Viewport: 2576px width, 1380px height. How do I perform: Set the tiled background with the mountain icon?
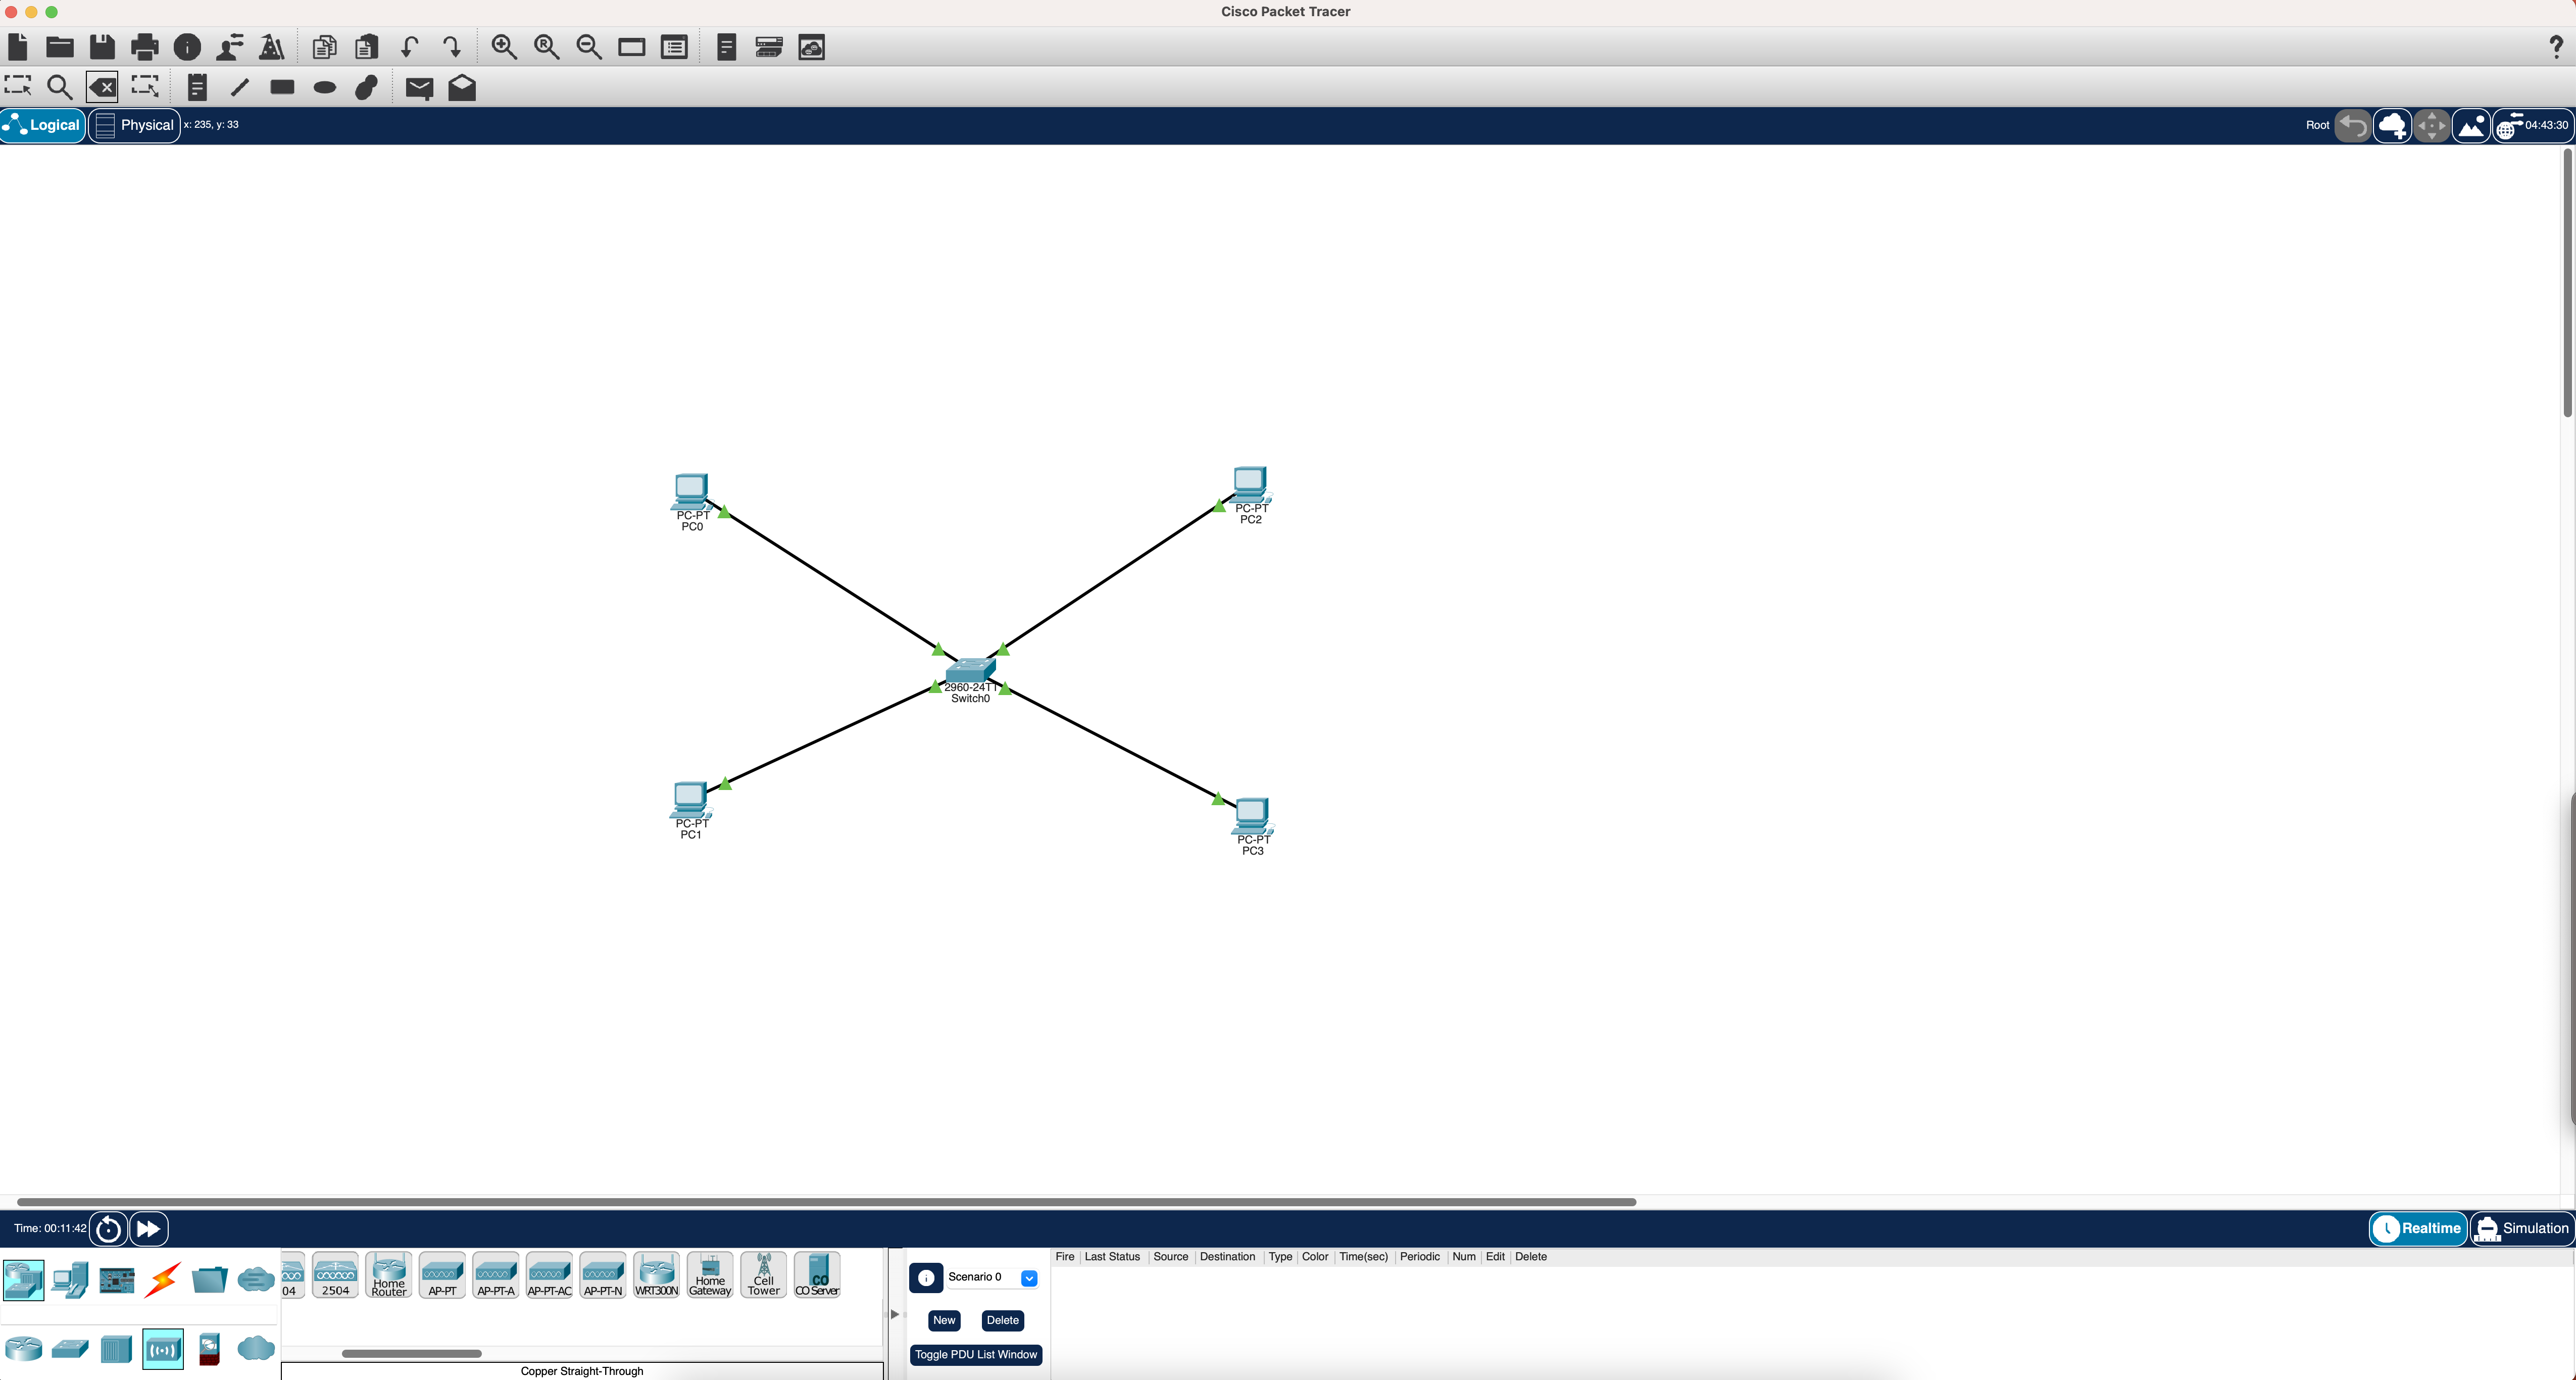pos(2471,126)
